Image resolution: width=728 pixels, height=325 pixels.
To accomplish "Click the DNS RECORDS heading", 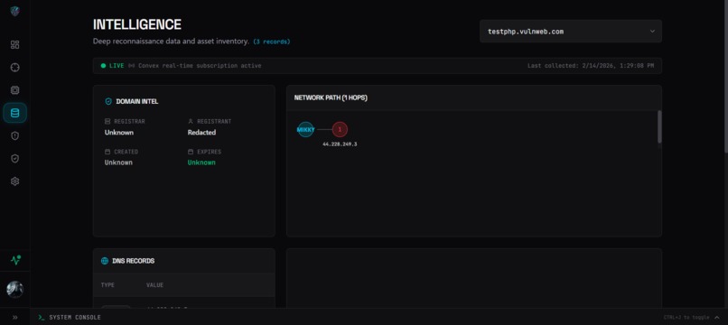I will [134, 261].
